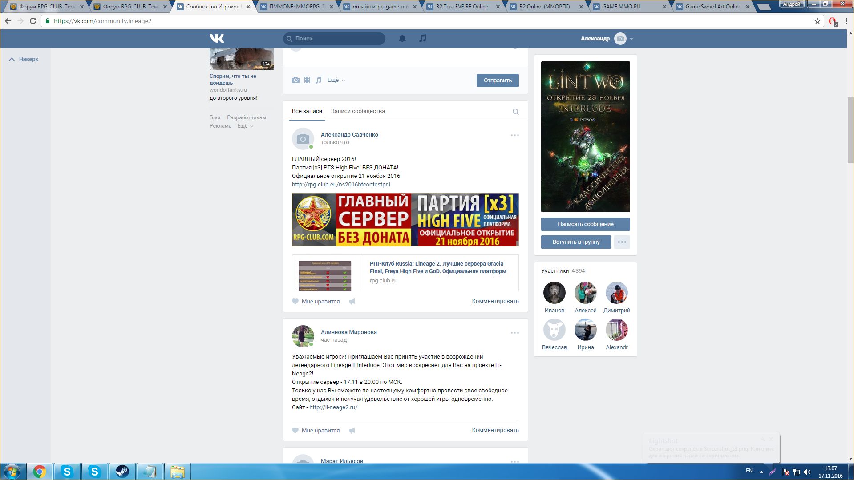Search wall posts with magnifier icon
Image resolution: width=854 pixels, height=480 pixels.
pyautogui.click(x=515, y=112)
